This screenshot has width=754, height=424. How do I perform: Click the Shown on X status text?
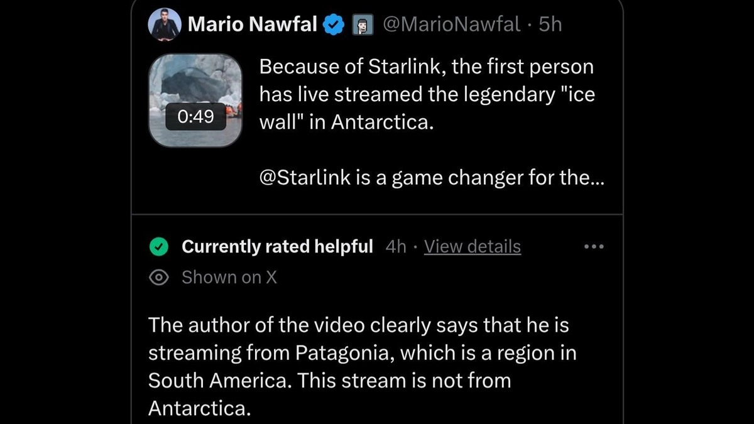click(x=229, y=277)
